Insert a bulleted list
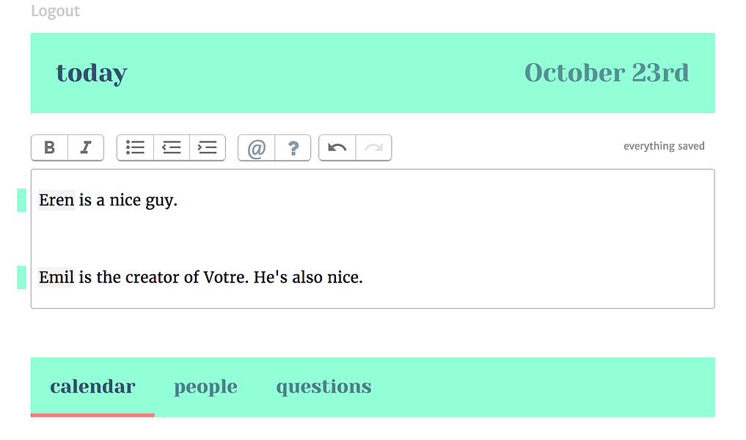Image resolution: width=746 pixels, height=440 pixels. [x=135, y=147]
